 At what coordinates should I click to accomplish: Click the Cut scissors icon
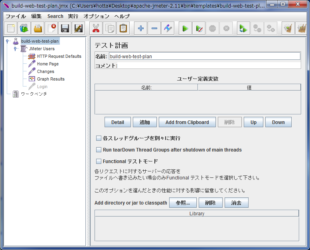[96, 28]
